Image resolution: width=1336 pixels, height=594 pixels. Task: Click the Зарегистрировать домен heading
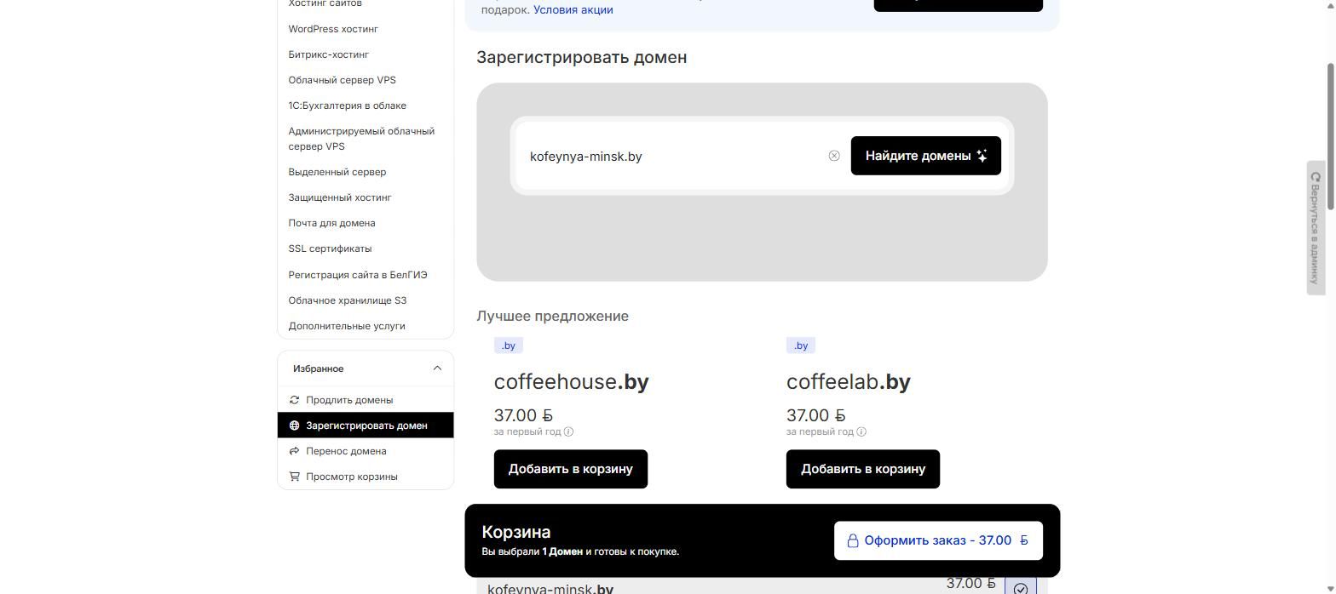click(x=582, y=57)
